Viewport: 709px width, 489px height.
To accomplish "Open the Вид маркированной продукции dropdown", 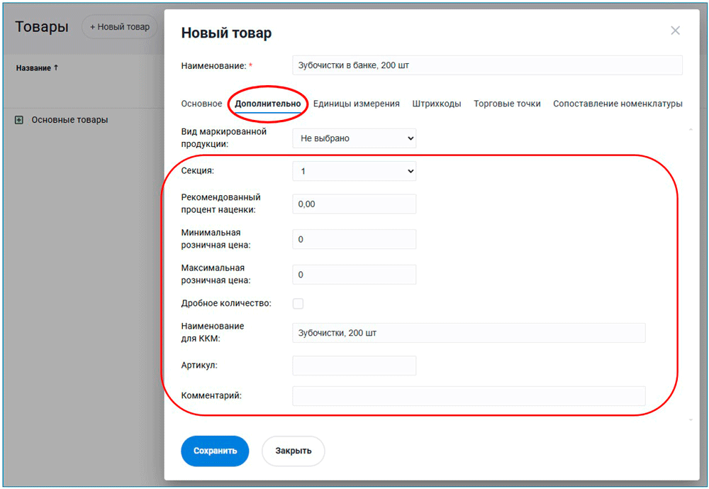I will (x=354, y=138).
